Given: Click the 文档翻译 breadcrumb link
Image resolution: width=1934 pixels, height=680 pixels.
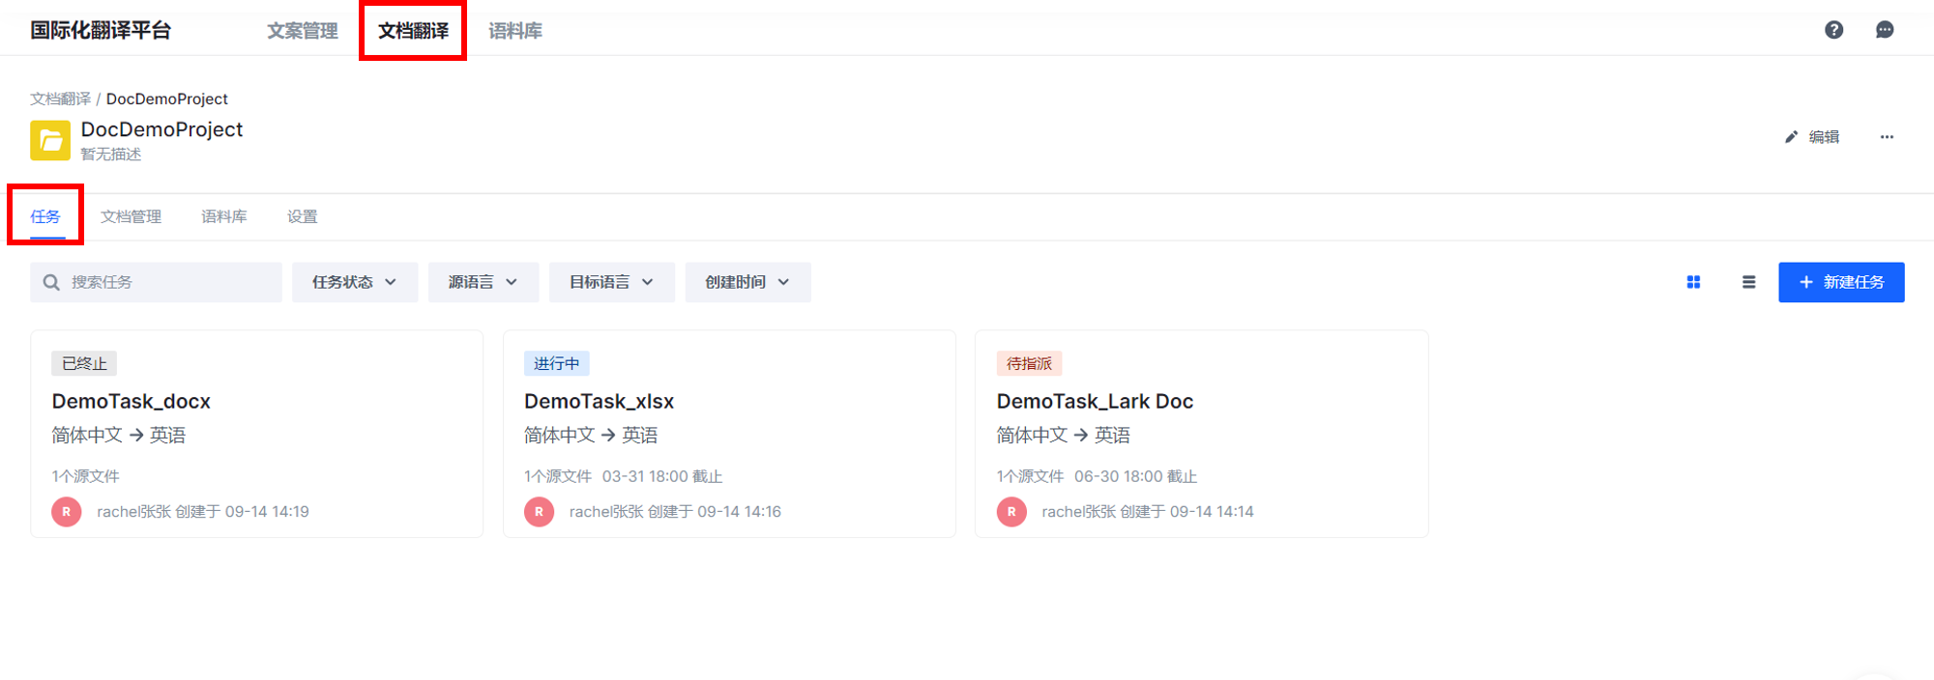Looking at the screenshot, I should pyautogui.click(x=60, y=99).
